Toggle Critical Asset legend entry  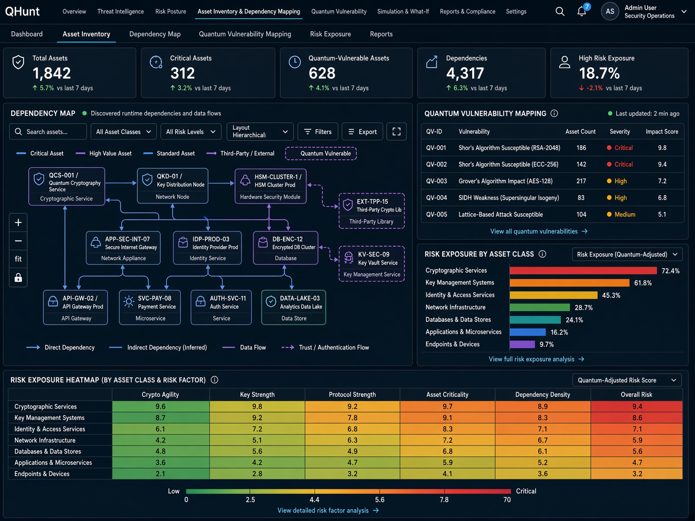click(x=40, y=153)
